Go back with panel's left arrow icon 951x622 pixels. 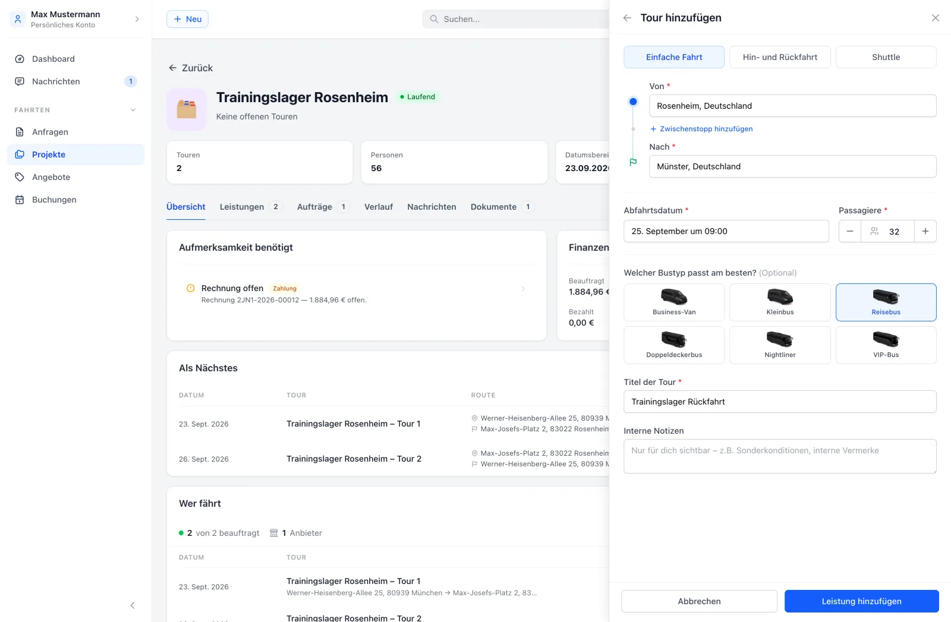pos(627,18)
